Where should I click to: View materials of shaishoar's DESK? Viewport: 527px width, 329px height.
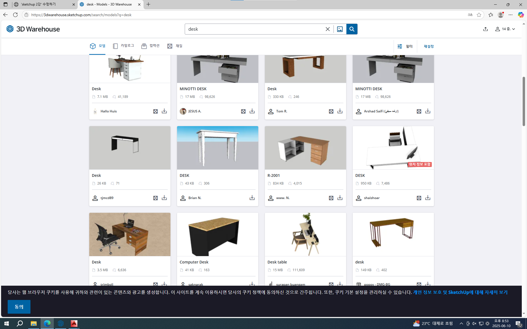pyautogui.click(x=419, y=198)
